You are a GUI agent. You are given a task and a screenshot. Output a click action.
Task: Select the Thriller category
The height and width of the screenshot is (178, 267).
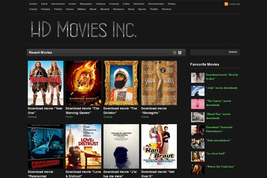(154, 9)
